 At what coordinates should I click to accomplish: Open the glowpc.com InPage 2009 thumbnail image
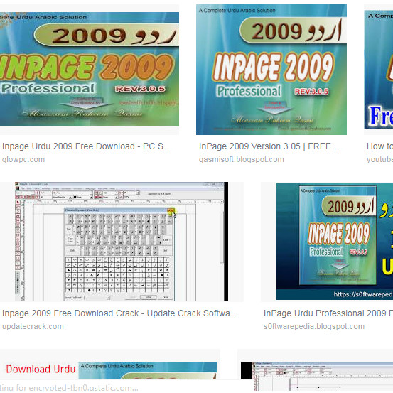point(90,69)
